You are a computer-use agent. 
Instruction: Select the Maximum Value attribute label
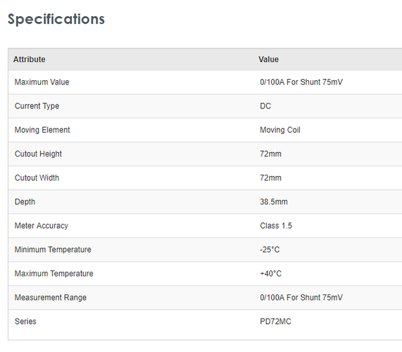coord(42,82)
